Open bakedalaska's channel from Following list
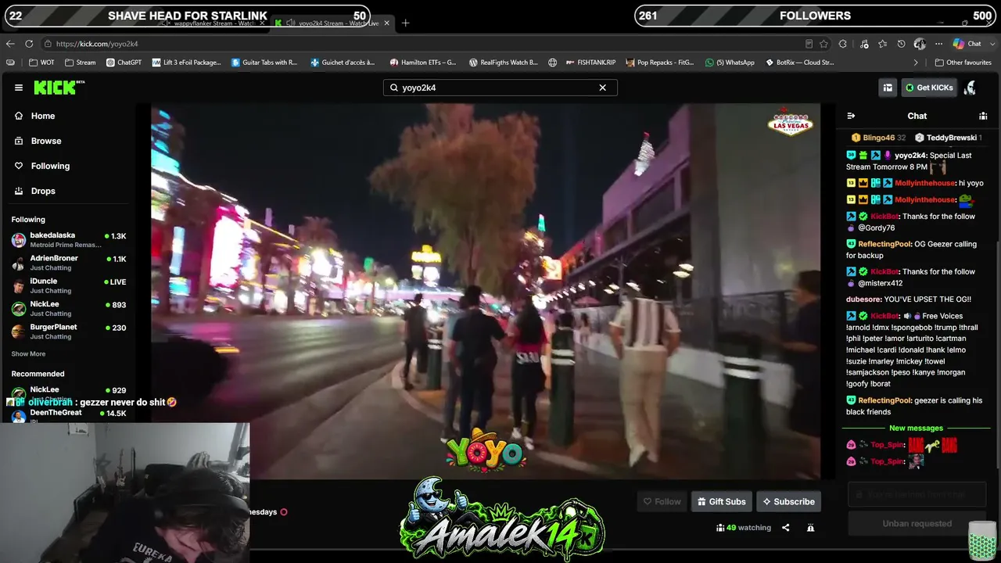Image resolution: width=1001 pixels, height=563 pixels. (69, 239)
